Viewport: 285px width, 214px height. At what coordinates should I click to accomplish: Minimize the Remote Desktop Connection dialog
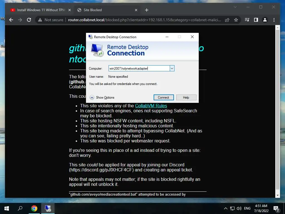coord(167,37)
